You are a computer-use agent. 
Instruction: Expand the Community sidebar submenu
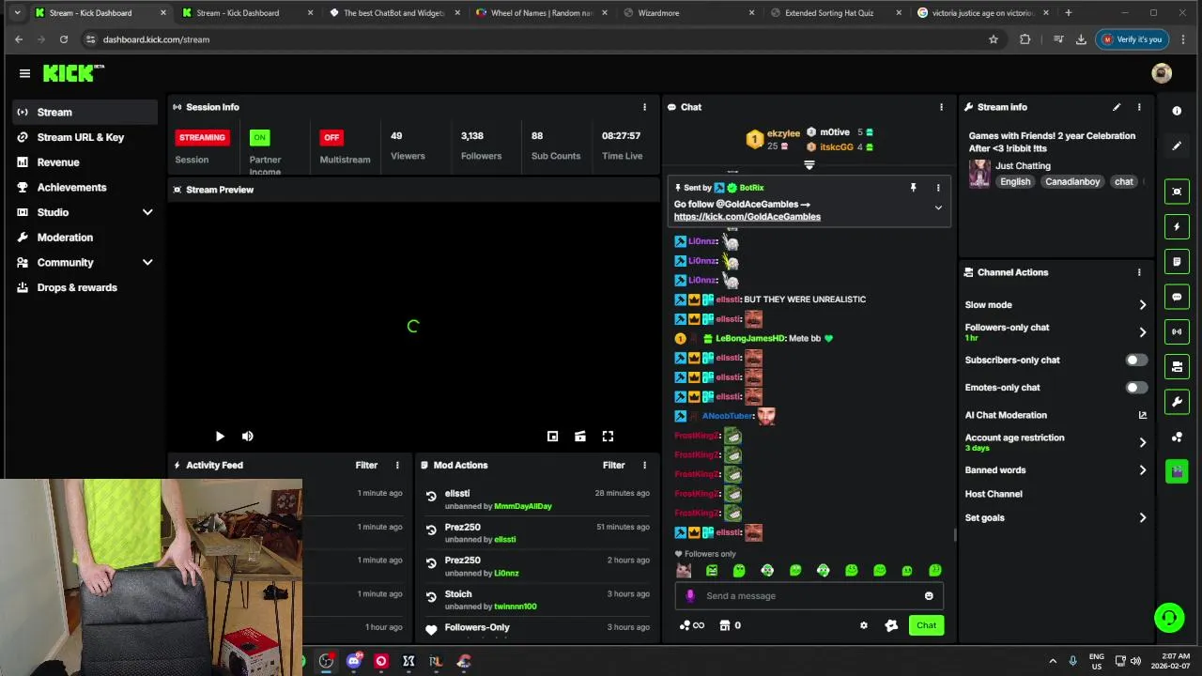[147, 263]
